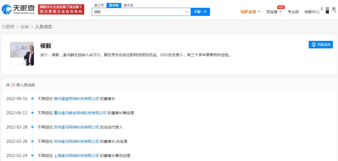Click the HOT badge above 百宝箱

pos(281,7)
